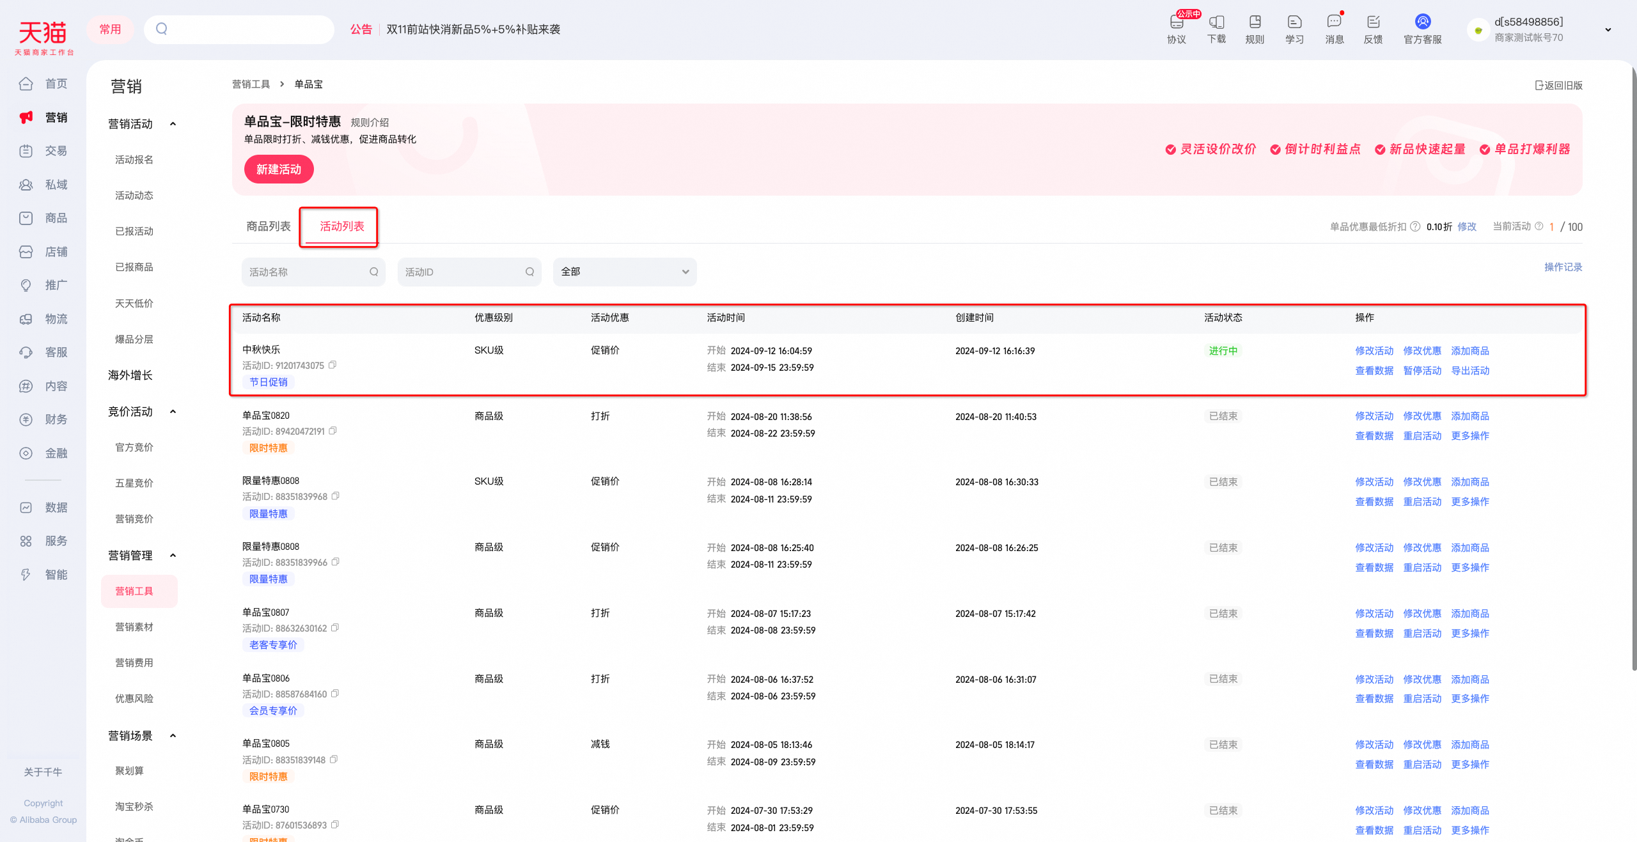
Task: Click the top global search box
Action: tap(239, 29)
